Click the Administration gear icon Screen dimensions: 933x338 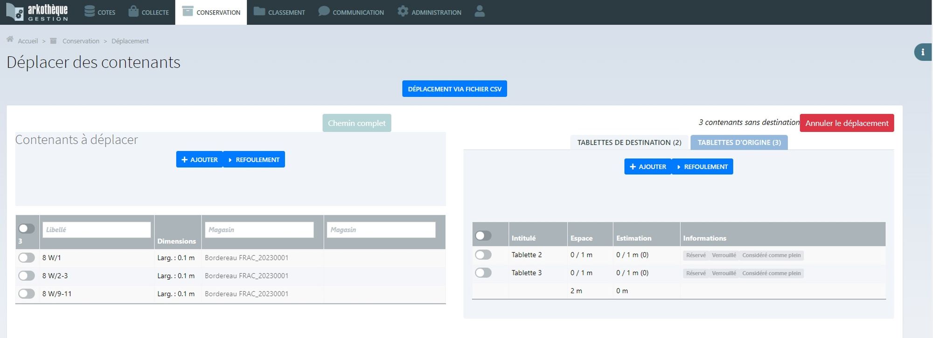point(403,12)
